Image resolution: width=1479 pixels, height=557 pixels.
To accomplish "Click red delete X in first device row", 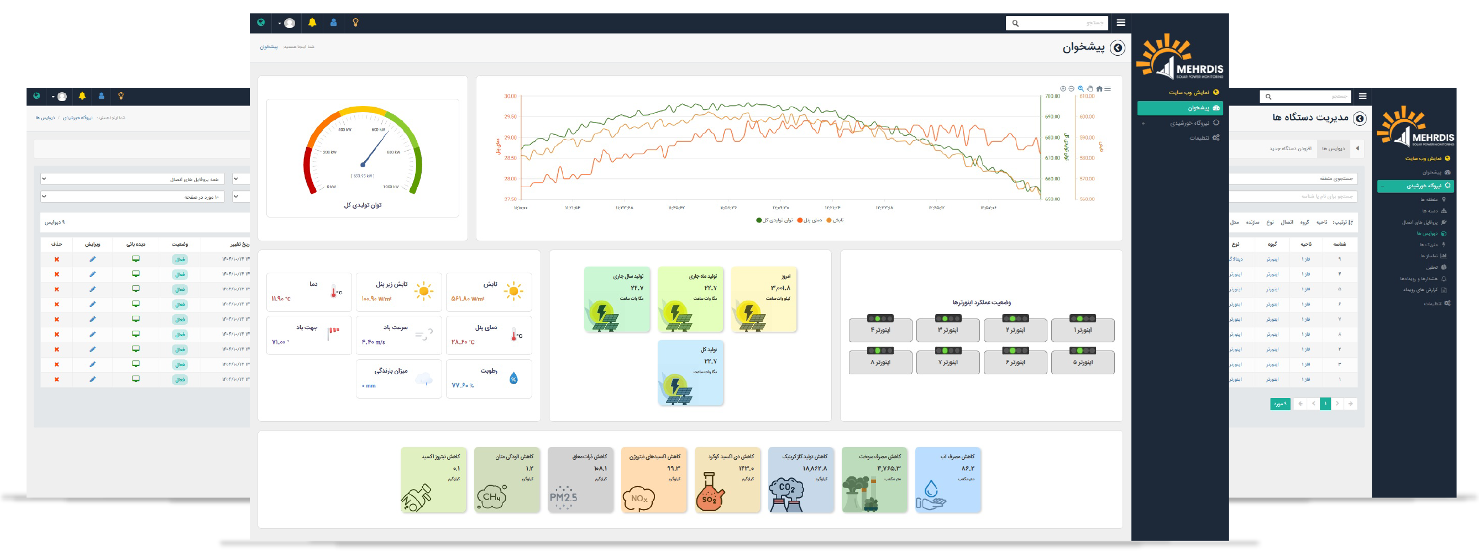I will pyautogui.click(x=57, y=259).
